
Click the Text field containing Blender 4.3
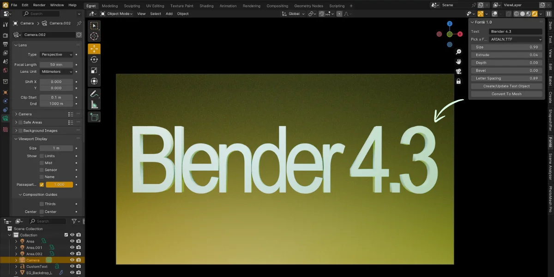[515, 31]
